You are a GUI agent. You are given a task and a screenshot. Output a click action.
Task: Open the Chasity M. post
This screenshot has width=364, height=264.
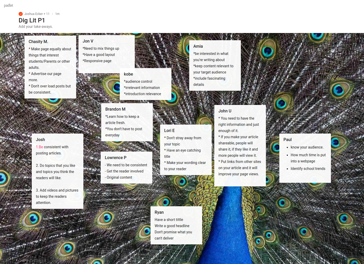click(38, 42)
